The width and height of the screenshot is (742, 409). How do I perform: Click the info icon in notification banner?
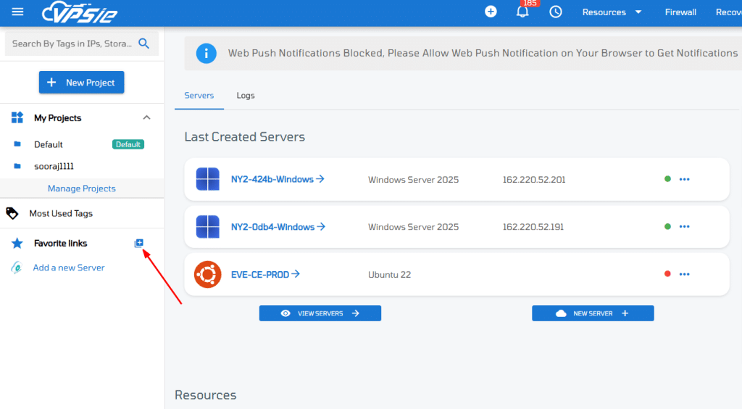[x=207, y=54]
